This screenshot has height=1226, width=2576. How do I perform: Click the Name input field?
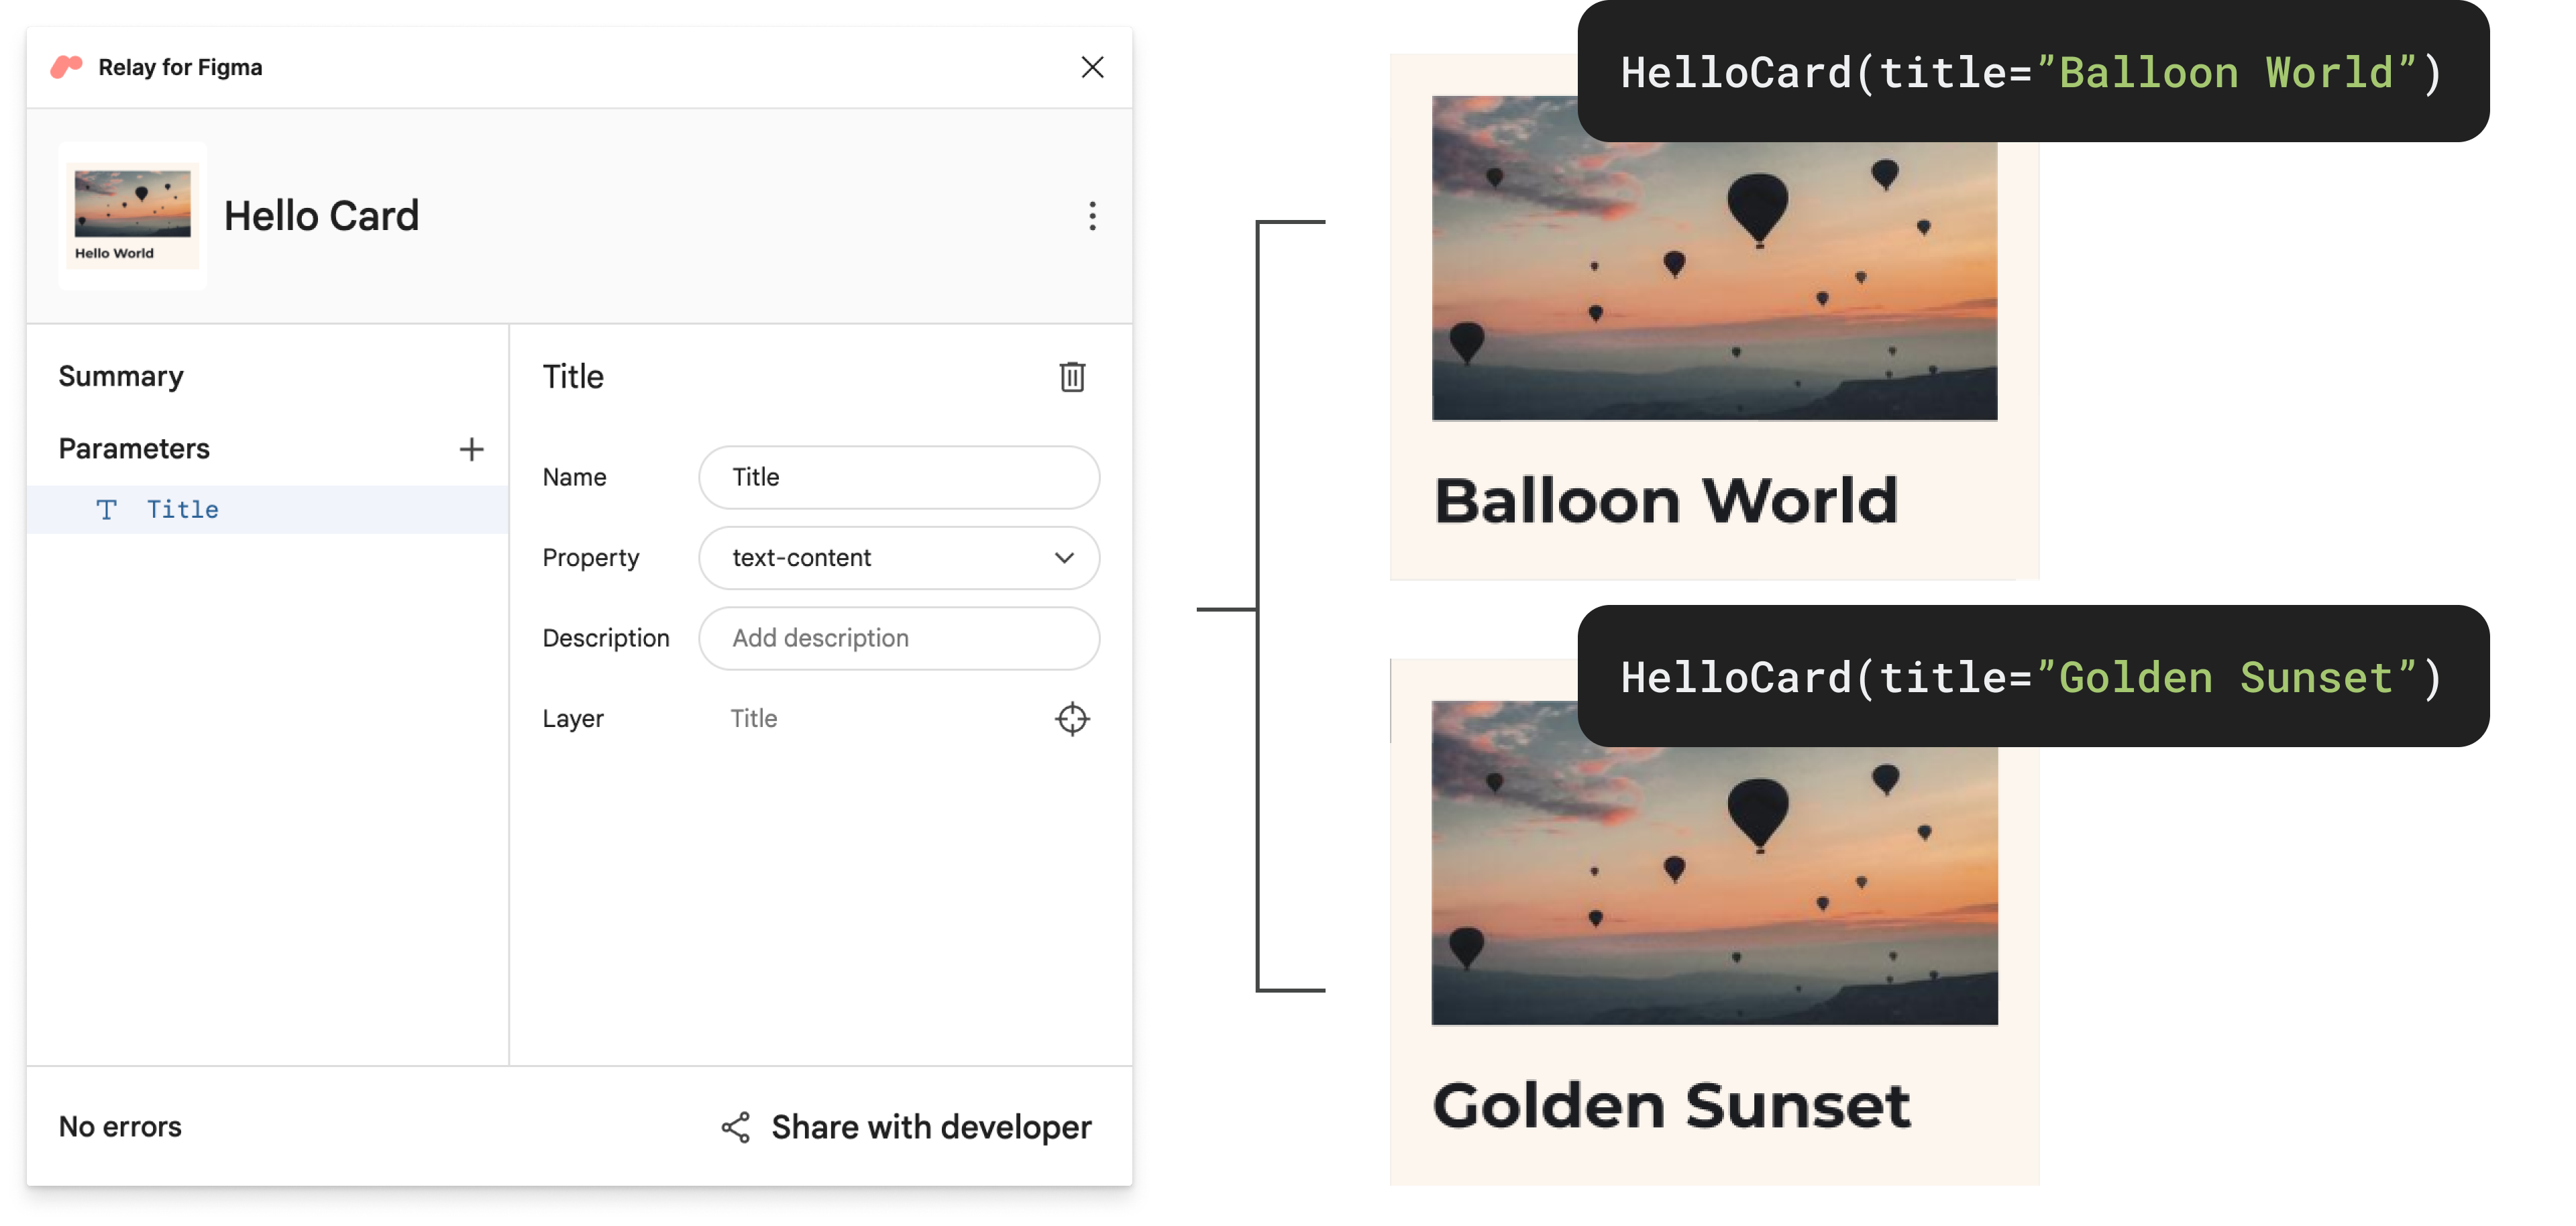coord(902,477)
